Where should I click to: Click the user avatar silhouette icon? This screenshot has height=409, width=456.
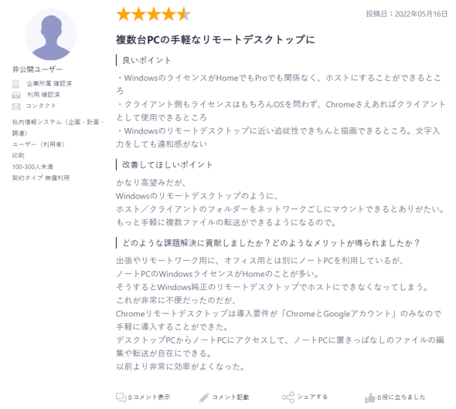pyautogui.click(x=51, y=35)
